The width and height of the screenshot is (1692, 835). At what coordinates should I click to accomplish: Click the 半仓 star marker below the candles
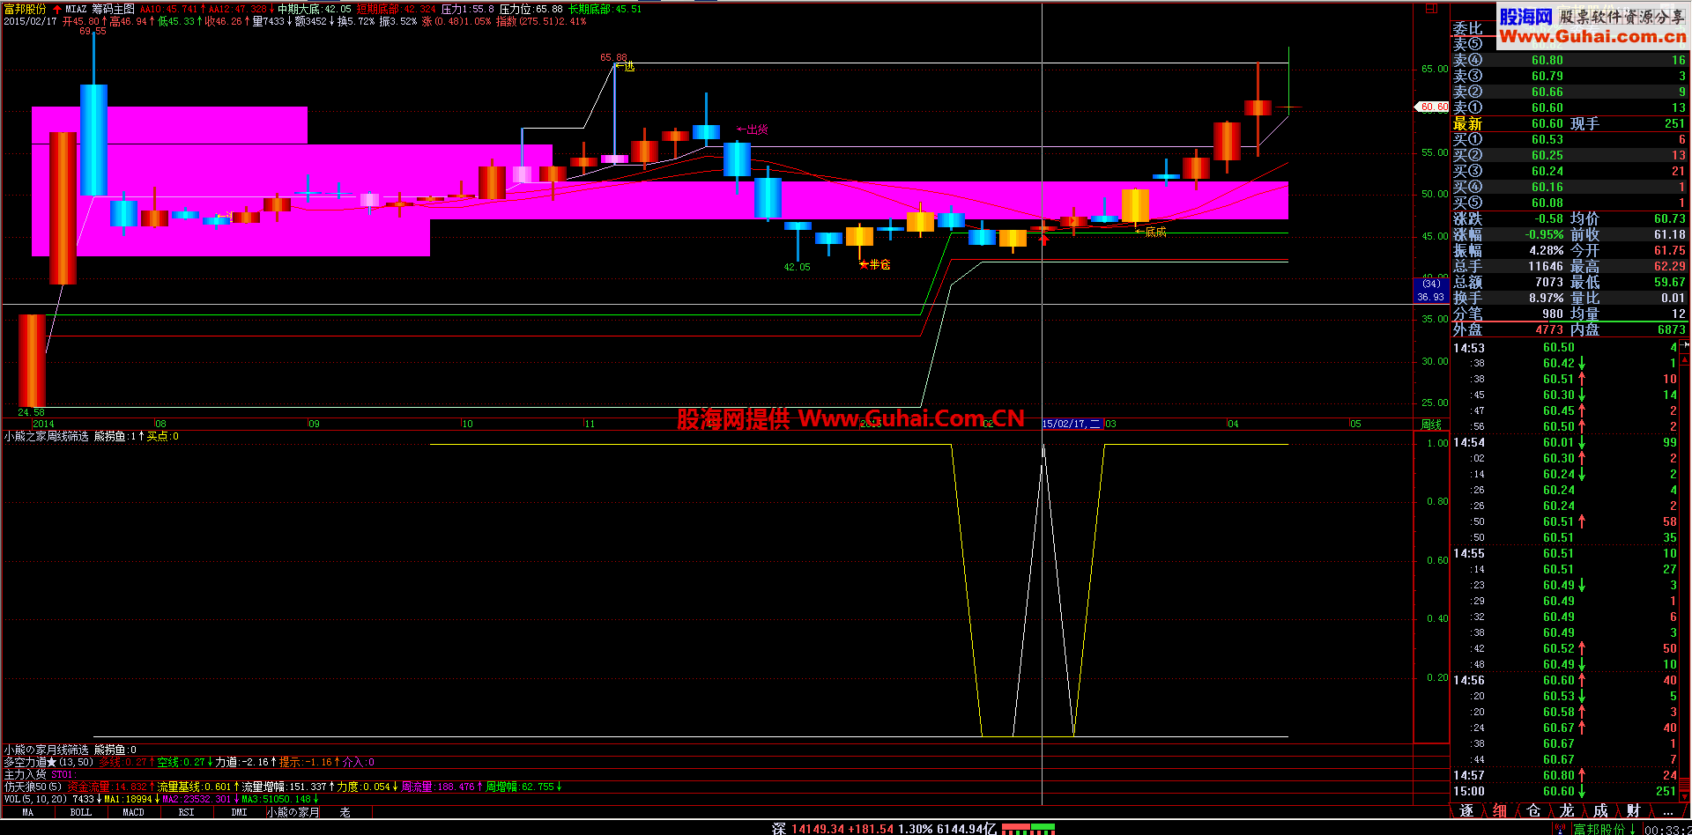875,264
